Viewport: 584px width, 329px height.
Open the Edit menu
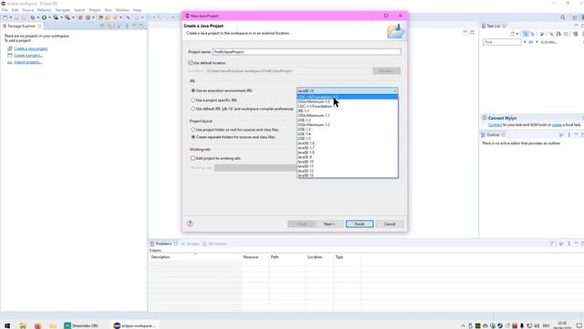pos(15,10)
